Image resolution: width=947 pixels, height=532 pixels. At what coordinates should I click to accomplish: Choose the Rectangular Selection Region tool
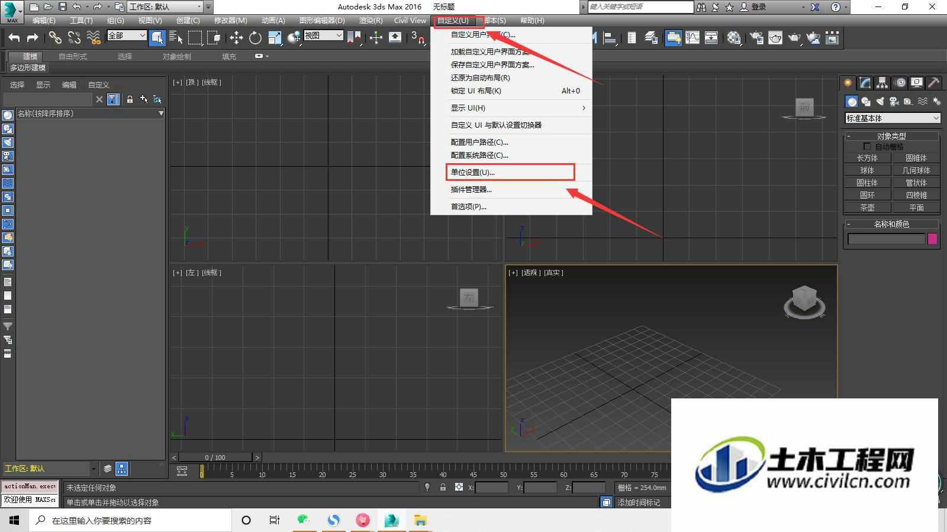[x=195, y=38]
